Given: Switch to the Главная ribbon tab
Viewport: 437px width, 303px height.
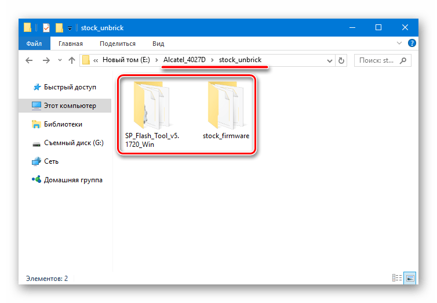Looking at the screenshot, I should pos(71,44).
